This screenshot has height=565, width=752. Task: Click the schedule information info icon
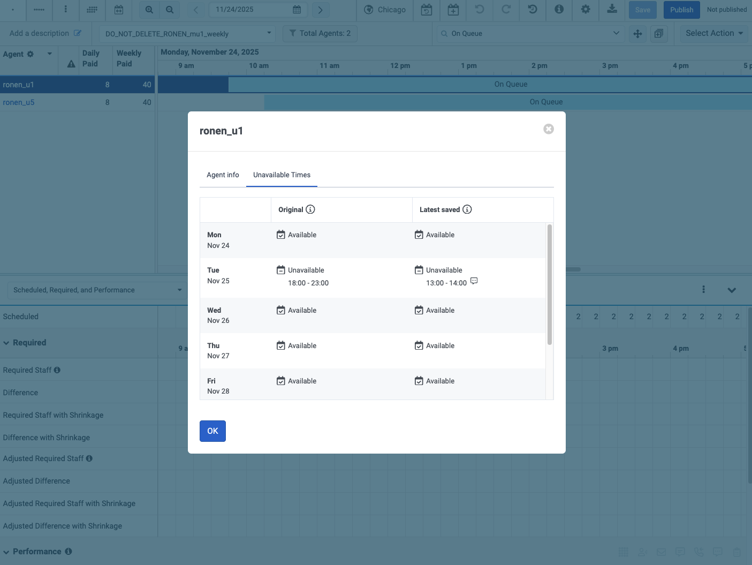[559, 9]
